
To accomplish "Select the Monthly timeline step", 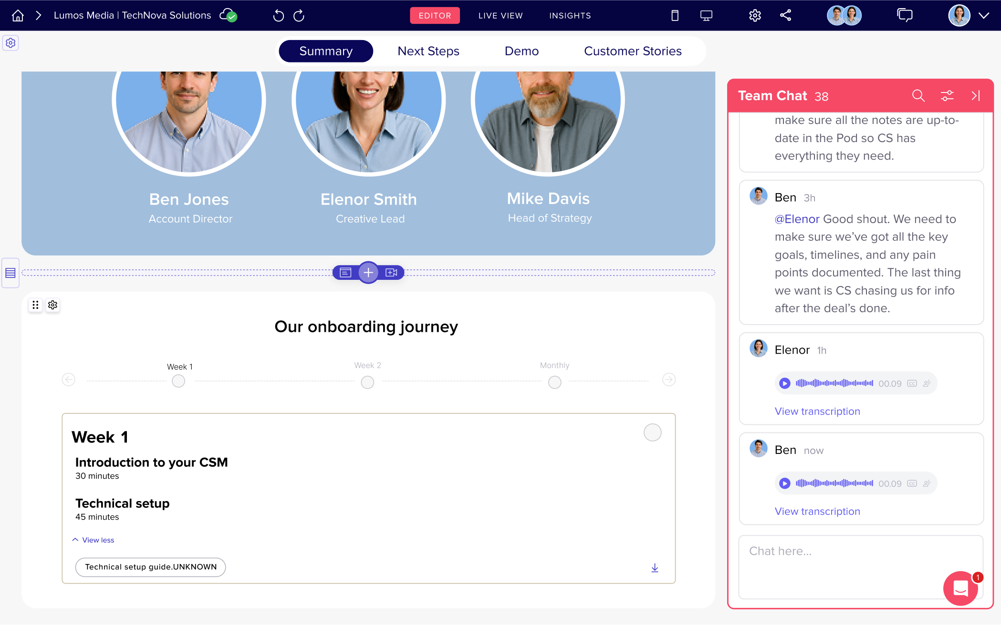I will pos(555,382).
